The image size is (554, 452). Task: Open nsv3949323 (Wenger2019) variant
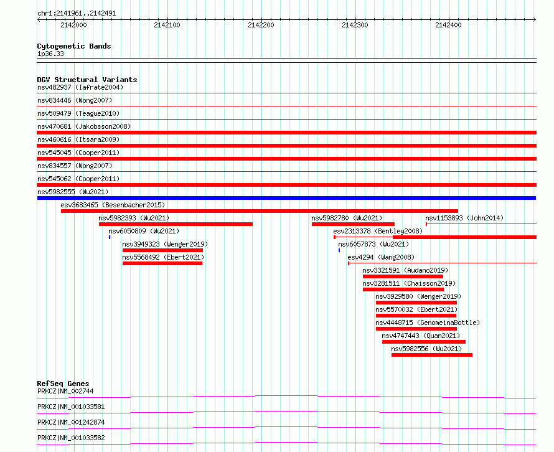click(x=165, y=244)
